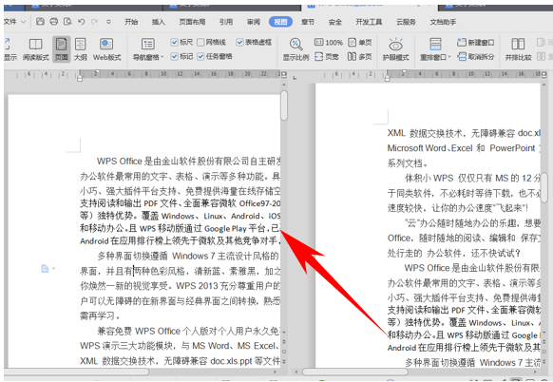The width and height of the screenshot is (553, 382).
Task: Check the 网格线 gridlines checkbox
Action: pyautogui.click(x=200, y=43)
